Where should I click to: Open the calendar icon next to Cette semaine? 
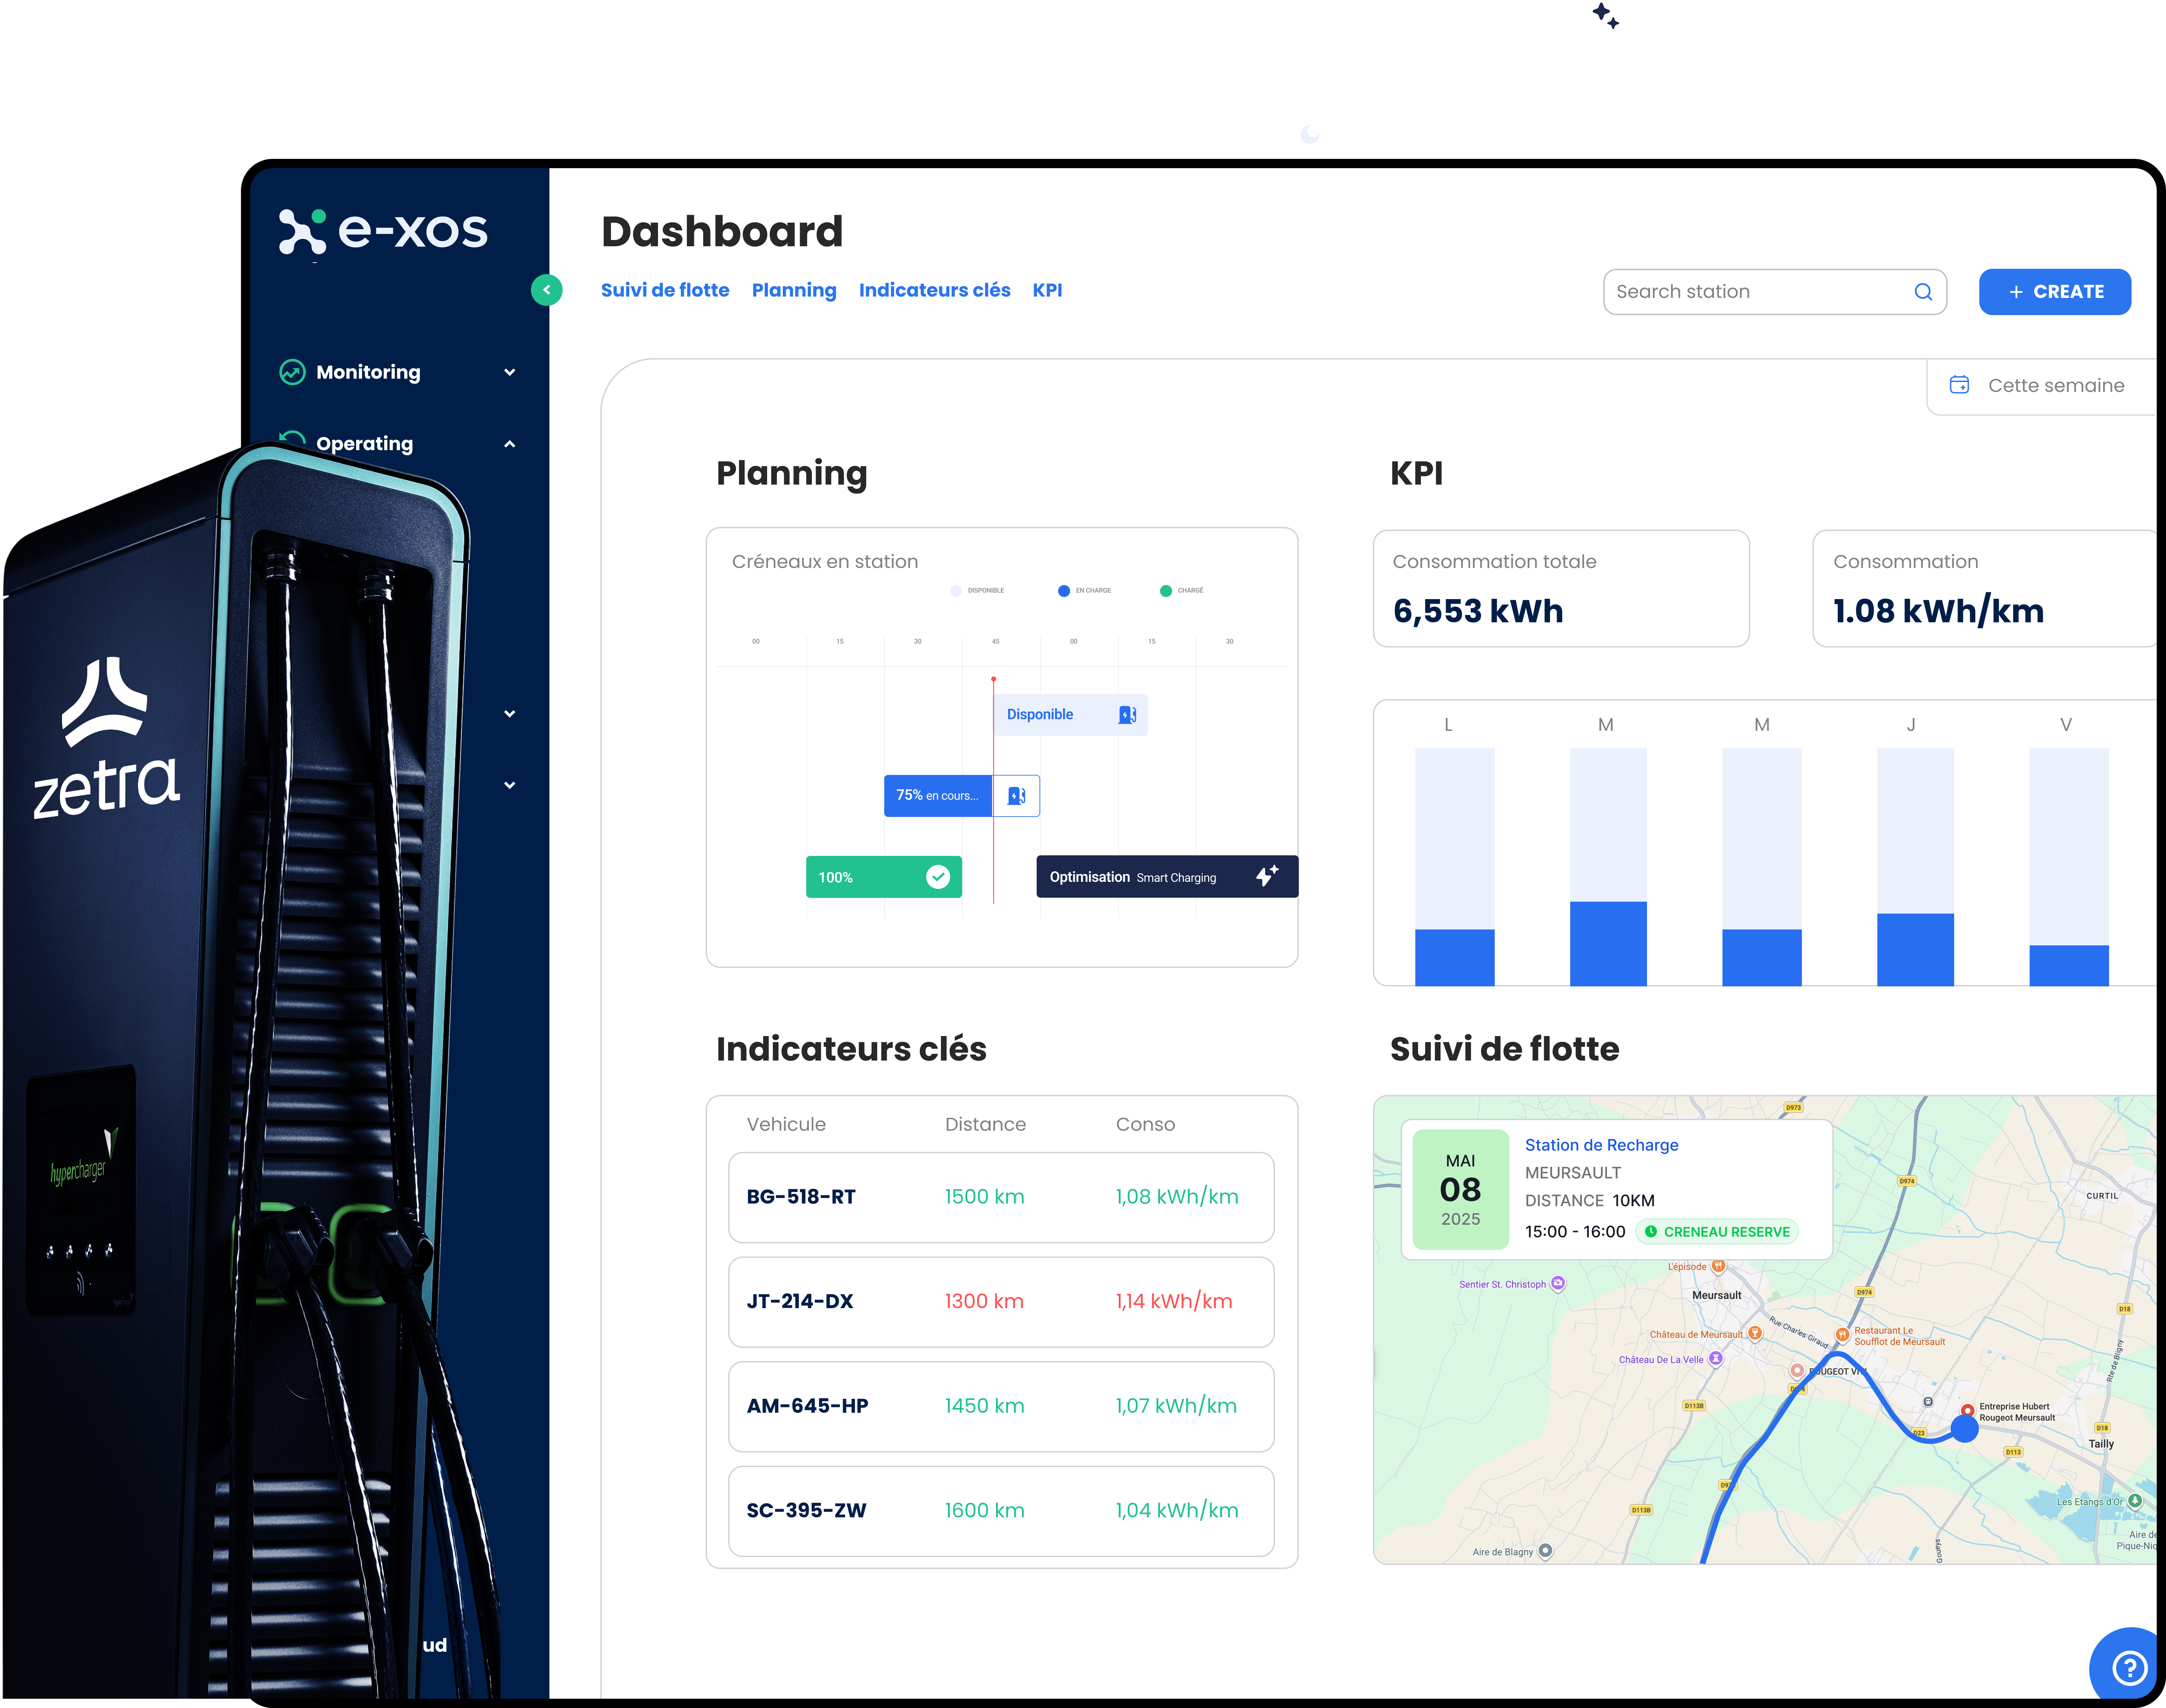[x=1959, y=384]
